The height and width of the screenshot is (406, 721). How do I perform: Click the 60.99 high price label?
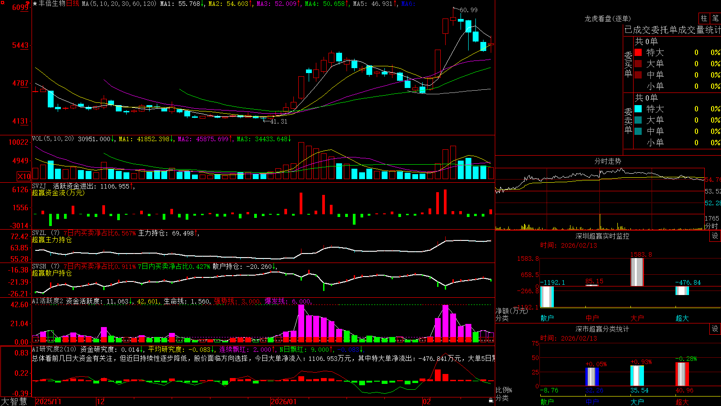click(x=469, y=10)
